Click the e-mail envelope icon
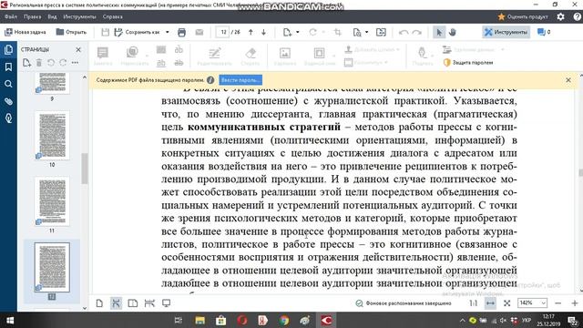 [199, 33]
